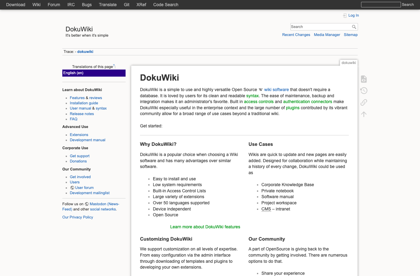Image resolution: width=420 pixels, height=276 pixels.
Task: Follow the access controls link in the article
Action: 259,102
